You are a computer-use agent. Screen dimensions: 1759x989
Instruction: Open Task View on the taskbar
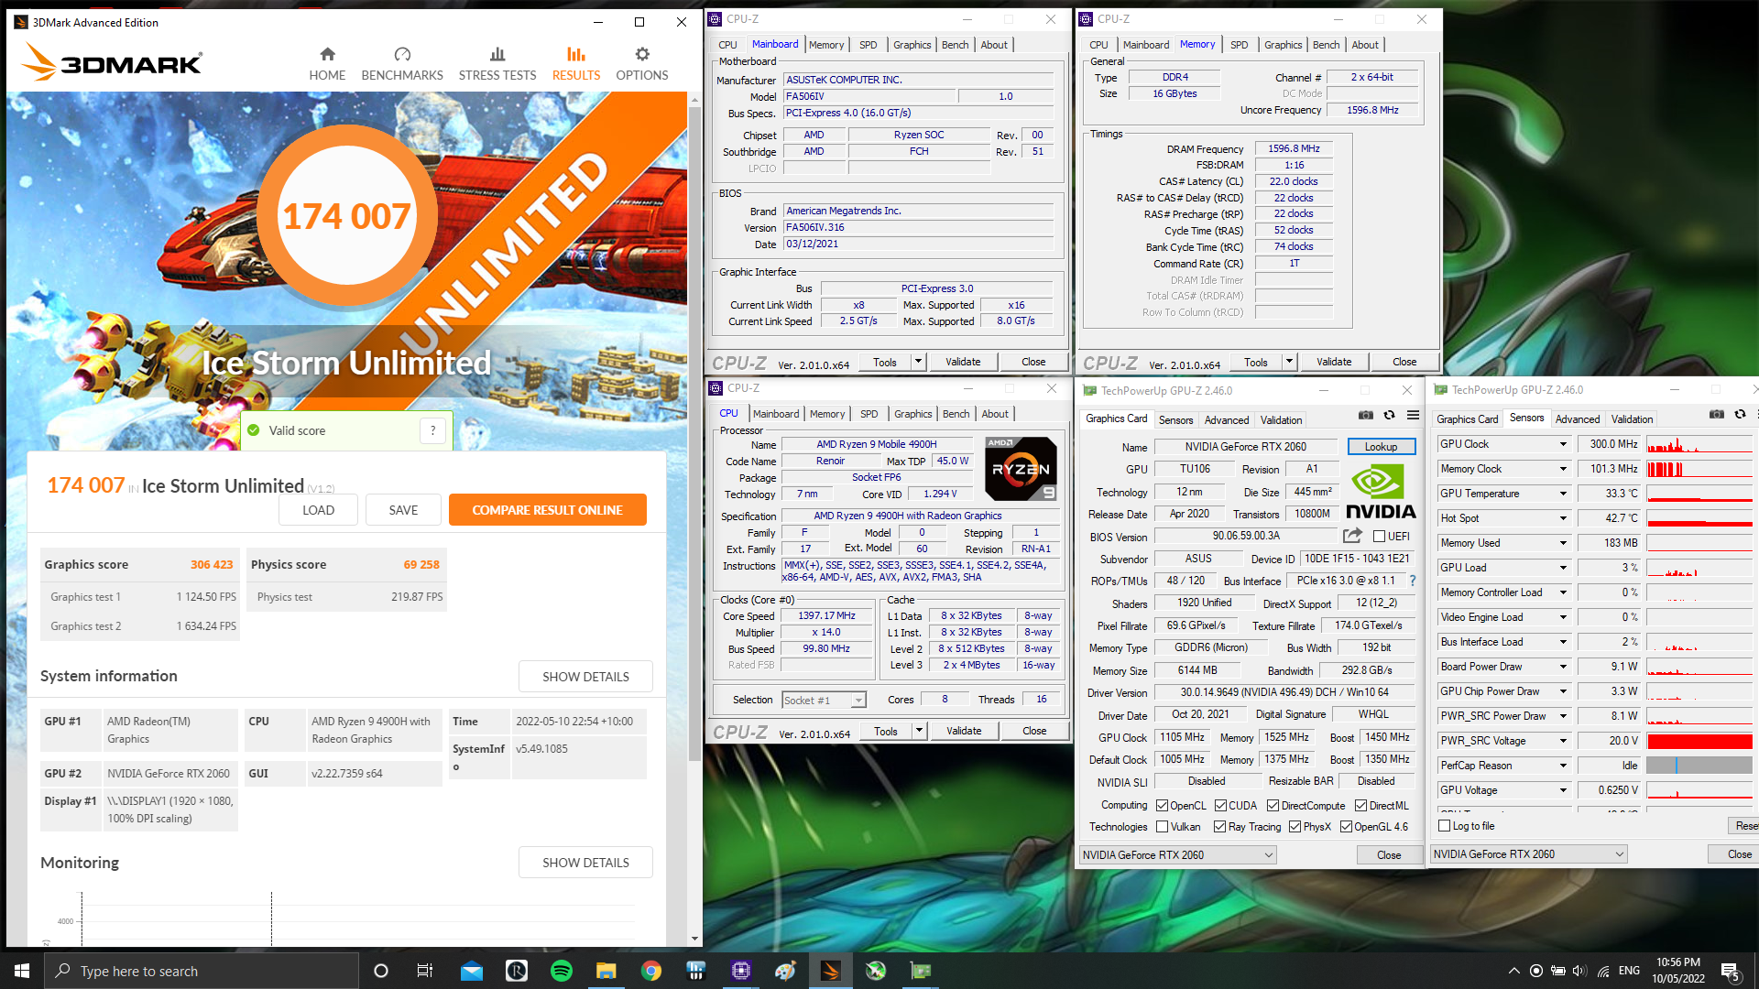pyautogui.click(x=425, y=971)
